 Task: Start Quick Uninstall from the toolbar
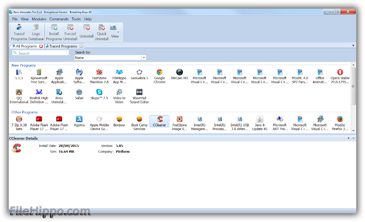point(101,32)
